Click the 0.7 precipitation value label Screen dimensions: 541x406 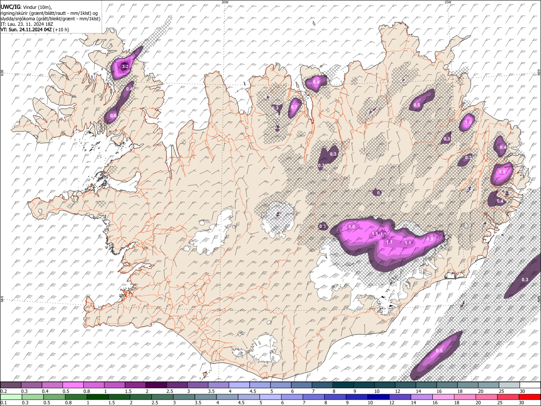(294, 107)
